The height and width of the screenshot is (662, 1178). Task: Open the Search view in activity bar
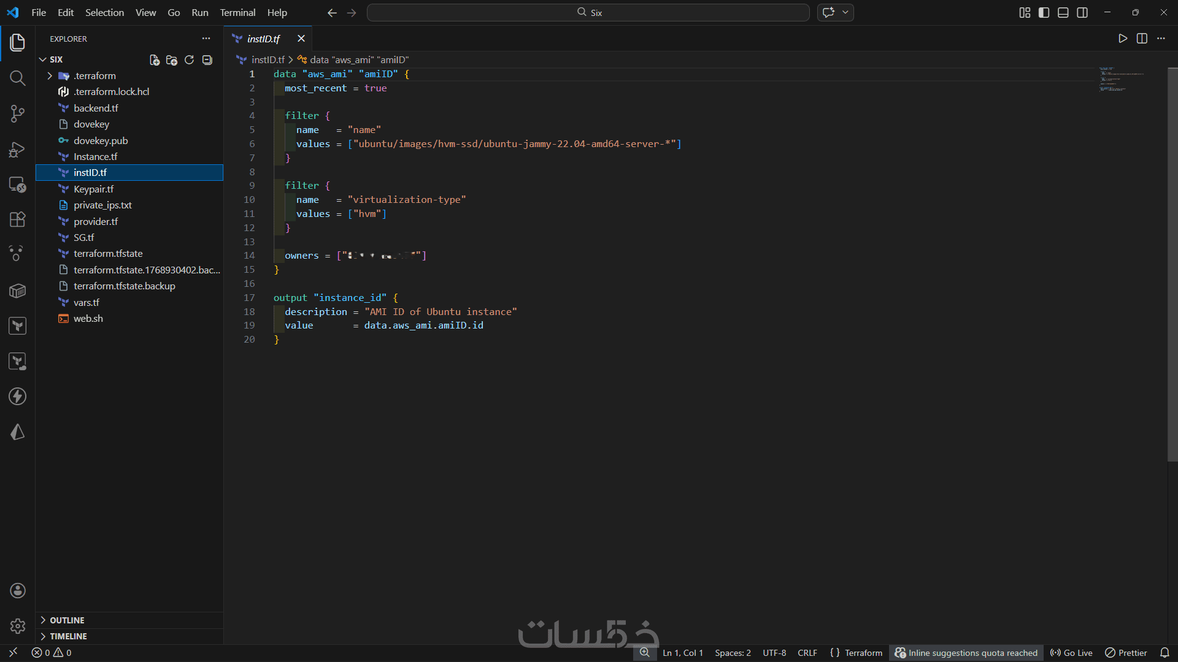pyautogui.click(x=17, y=78)
